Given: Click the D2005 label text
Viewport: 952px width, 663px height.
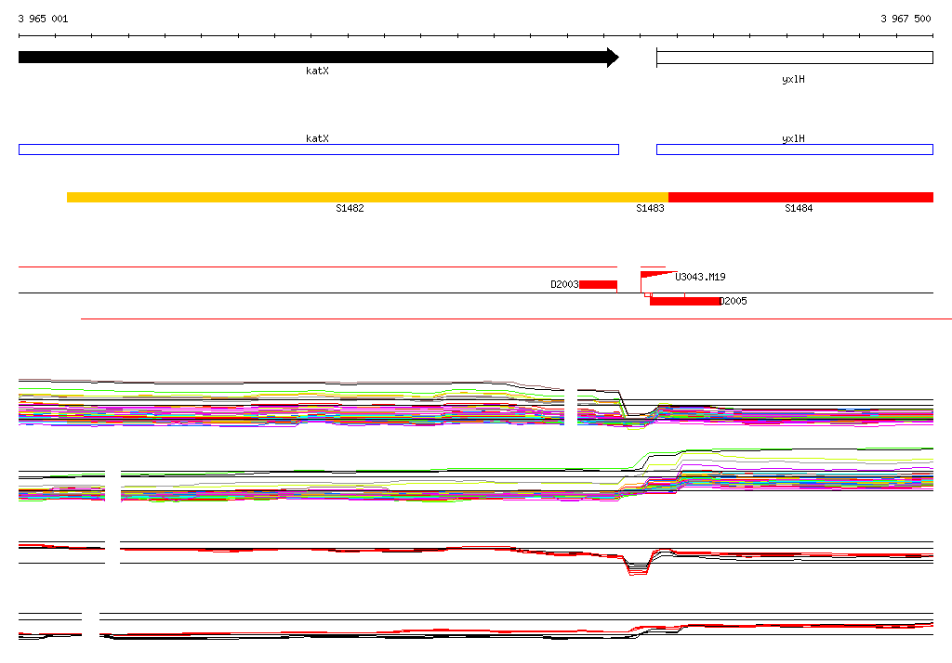Looking at the screenshot, I should coord(733,301).
